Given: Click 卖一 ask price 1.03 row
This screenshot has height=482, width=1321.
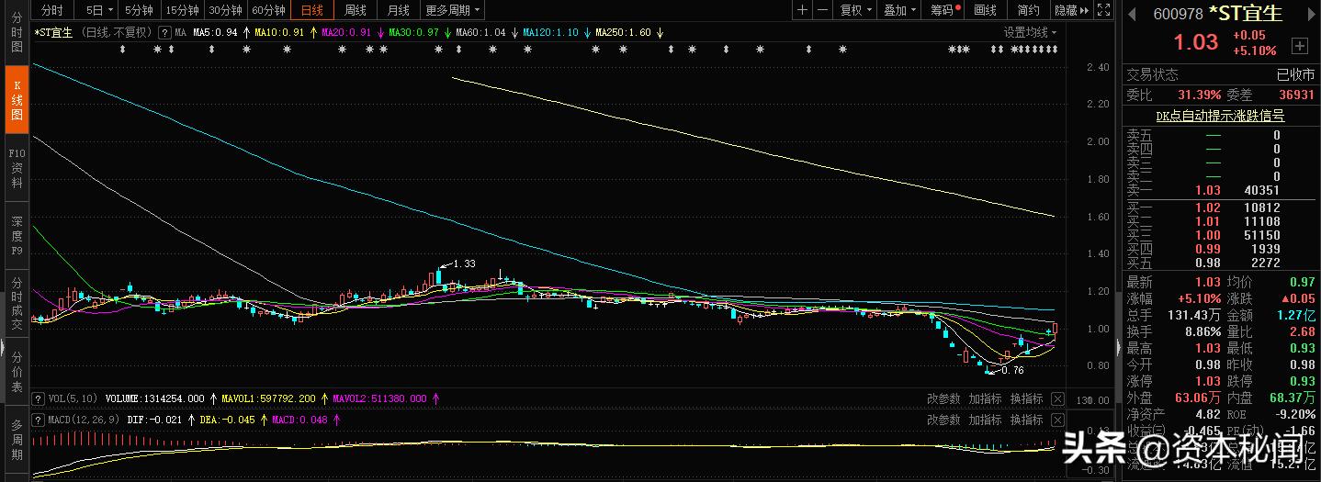Looking at the screenshot, I should point(1221,190).
